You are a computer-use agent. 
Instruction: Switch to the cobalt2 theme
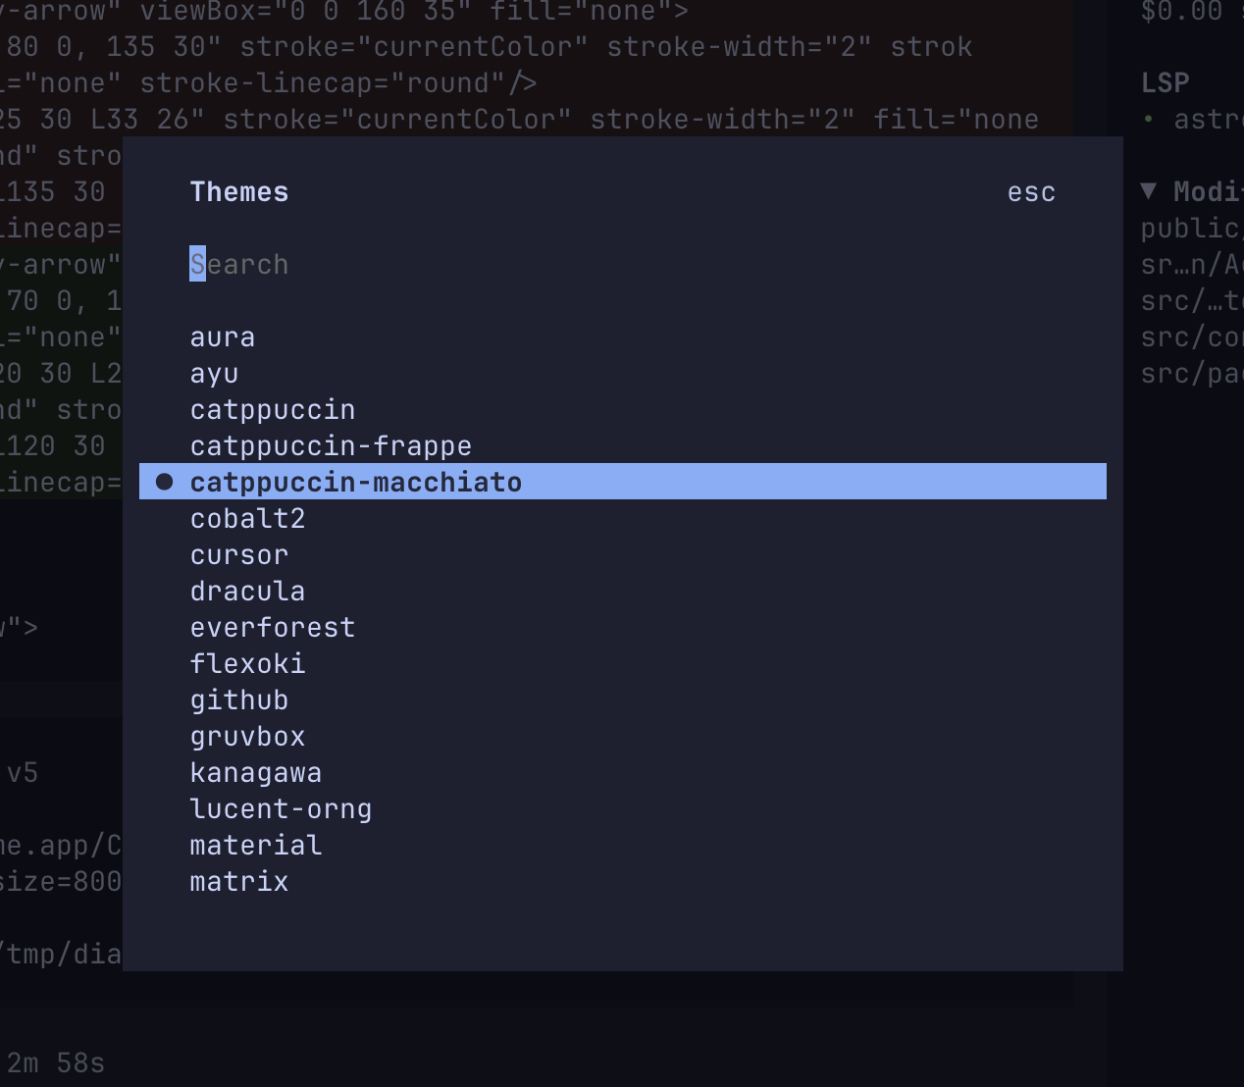coord(248,519)
